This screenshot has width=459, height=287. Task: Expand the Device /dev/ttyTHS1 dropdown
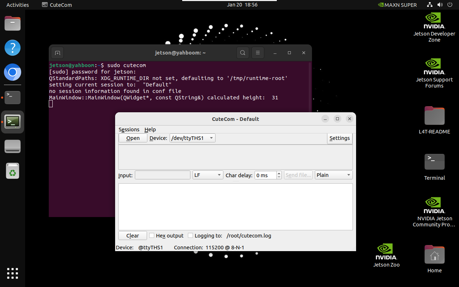pyautogui.click(x=192, y=138)
